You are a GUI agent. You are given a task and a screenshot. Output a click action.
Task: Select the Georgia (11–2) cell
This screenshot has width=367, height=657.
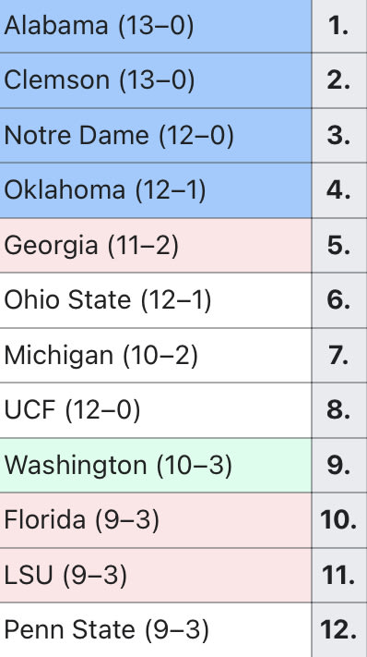156,245
